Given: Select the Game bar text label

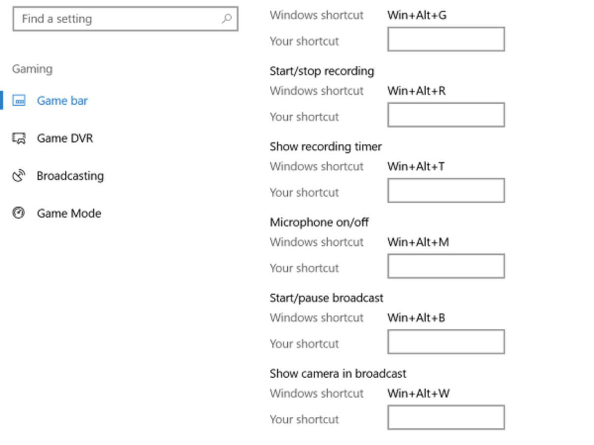Looking at the screenshot, I should 62,101.
